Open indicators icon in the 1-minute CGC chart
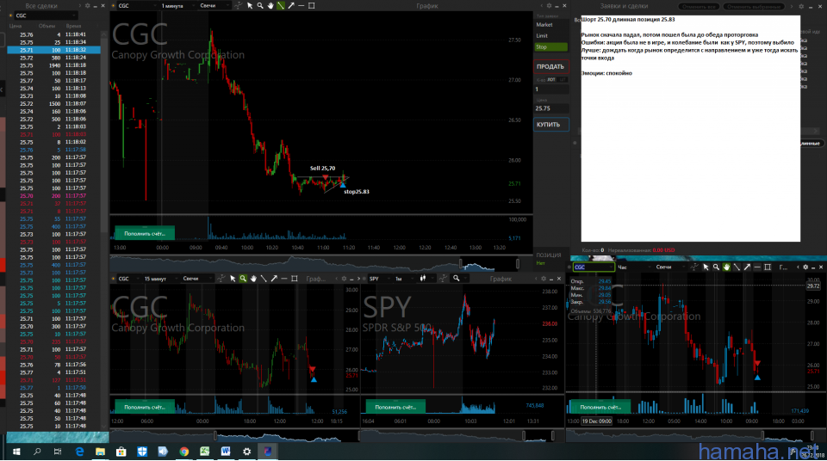Viewport: 827px width, 461px height. 239,6
